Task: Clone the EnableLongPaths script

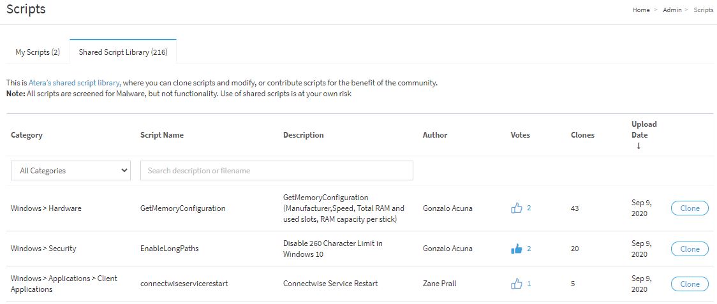Action: click(x=690, y=249)
